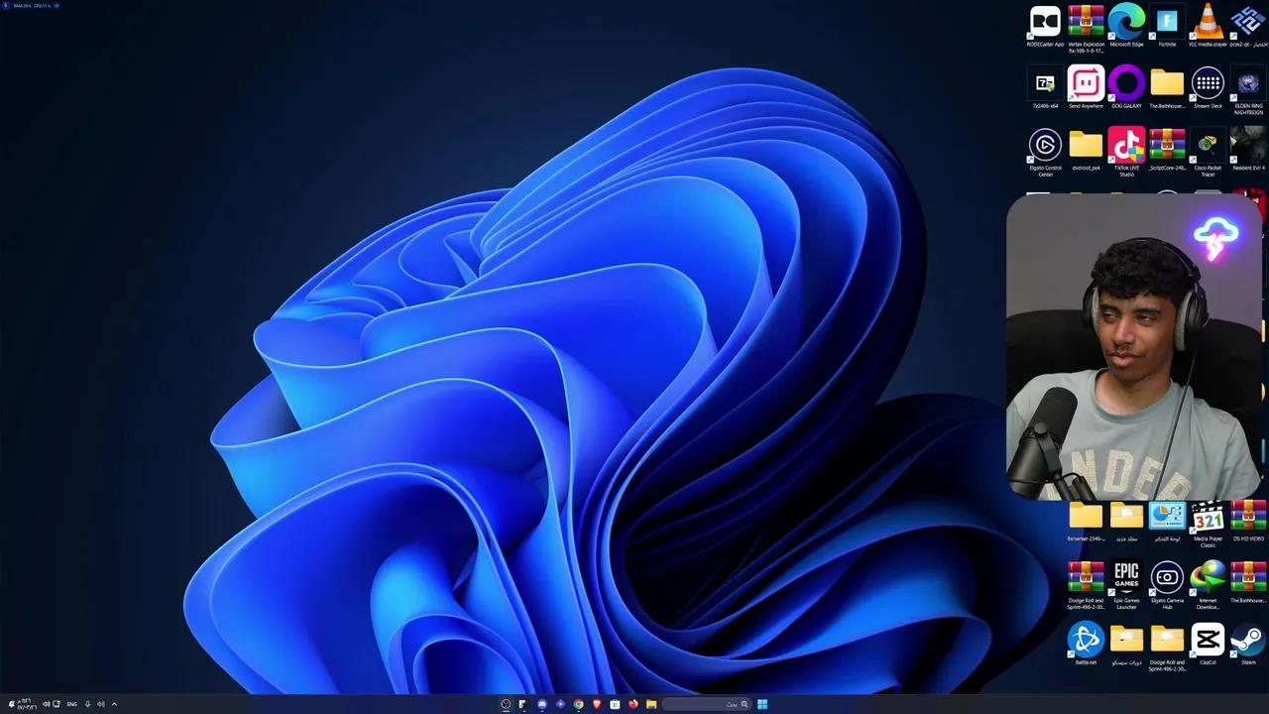Open the Epic Games Launcher shortcut

pos(1126,585)
